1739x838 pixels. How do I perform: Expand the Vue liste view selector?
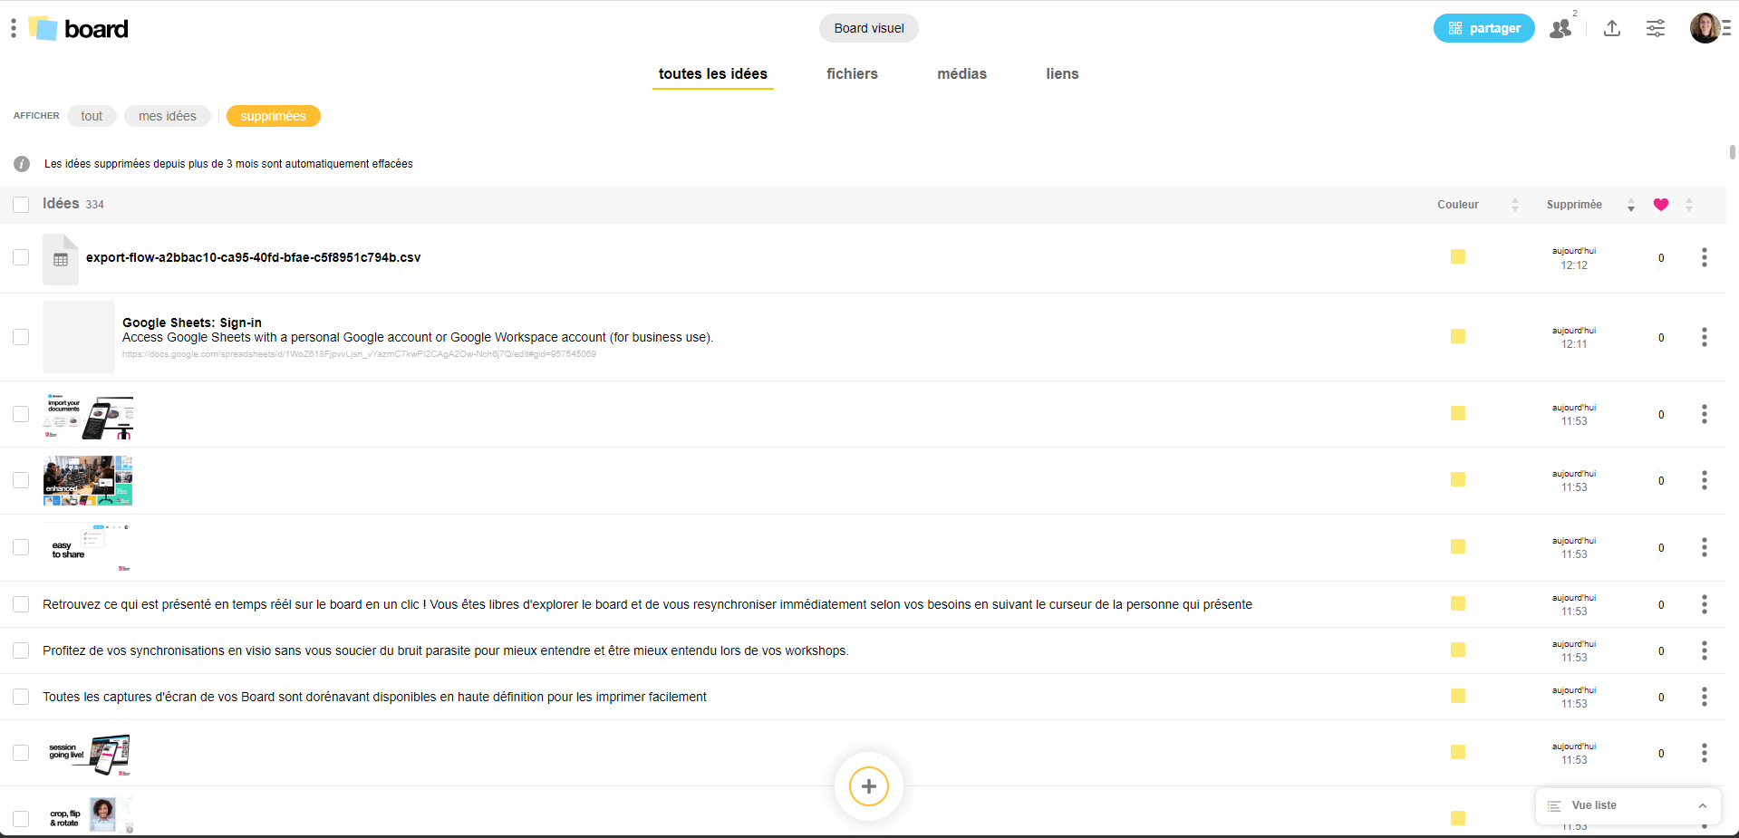pyautogui.click(x=1628, y=805)
